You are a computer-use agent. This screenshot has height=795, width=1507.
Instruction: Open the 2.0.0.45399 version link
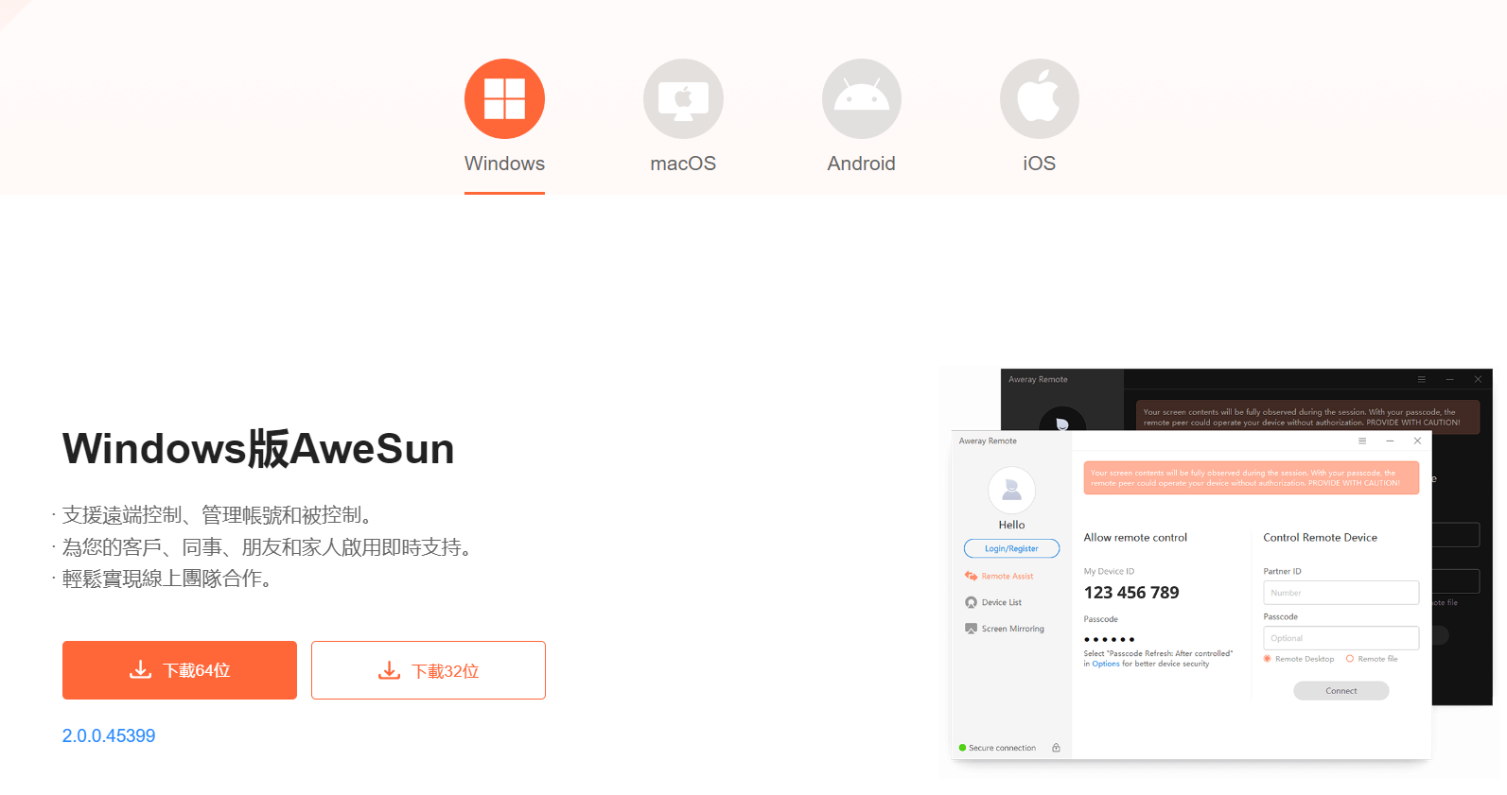pyautogui.click(x=109, y=735)
